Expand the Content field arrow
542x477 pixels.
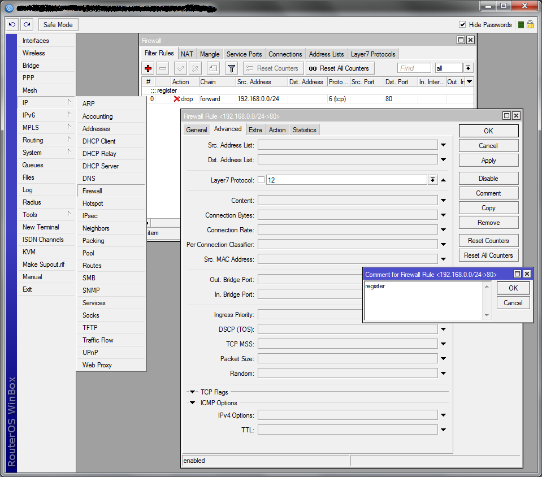pos(444,201)
